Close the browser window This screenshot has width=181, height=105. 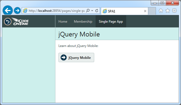pos(172,3)
